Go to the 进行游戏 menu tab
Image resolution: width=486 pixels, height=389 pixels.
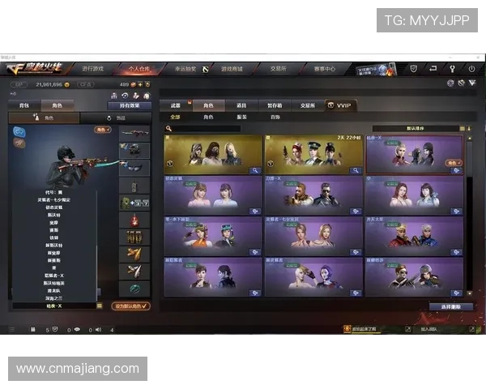(x=92, y=69)
